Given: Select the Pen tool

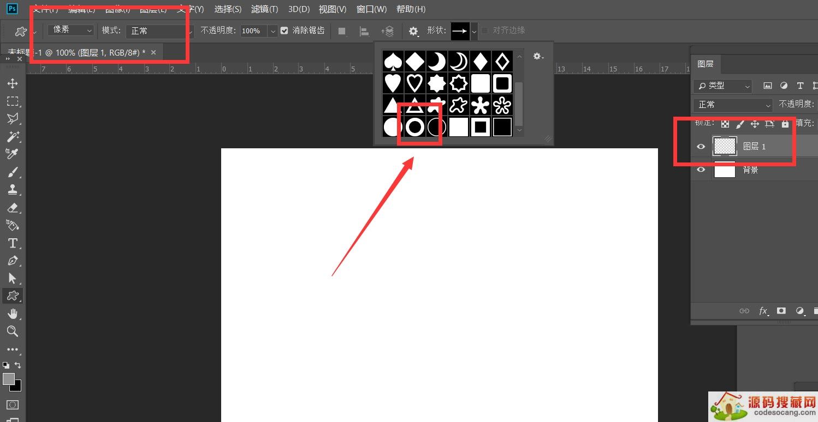Looking at the screenshot, I should (12, 261).
